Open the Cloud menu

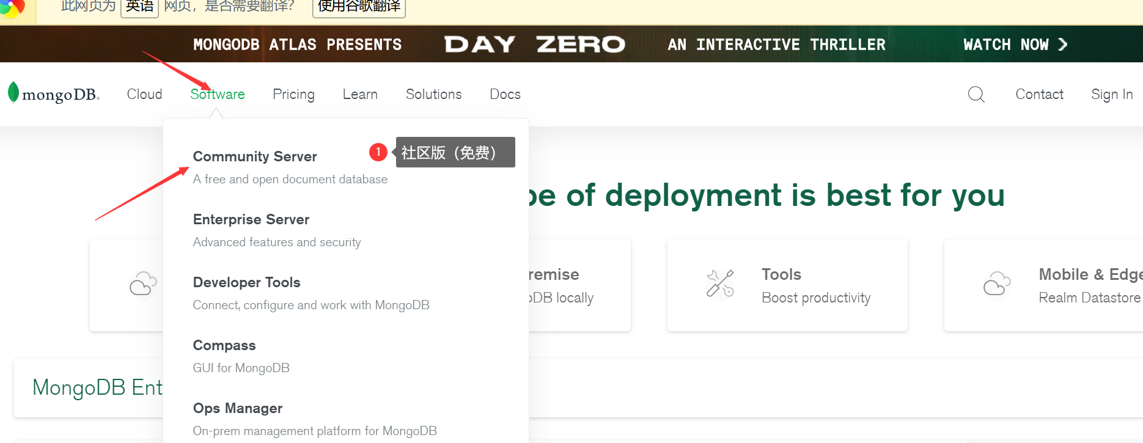pyautogui.click(x=144, y=94)
